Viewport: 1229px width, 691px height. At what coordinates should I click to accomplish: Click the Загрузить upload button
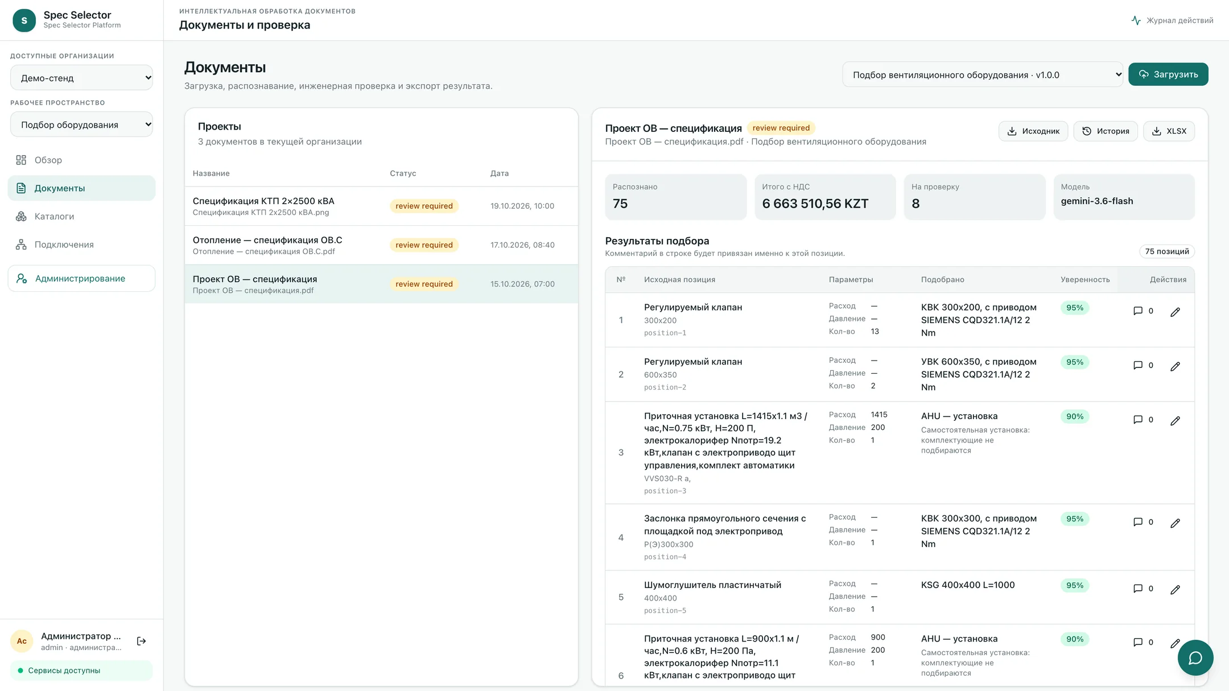point(1168,75)
